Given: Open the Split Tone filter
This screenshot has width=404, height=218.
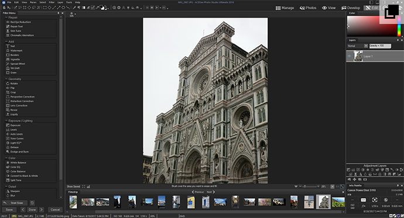Looking at the screenshot, I should (13, 180).
